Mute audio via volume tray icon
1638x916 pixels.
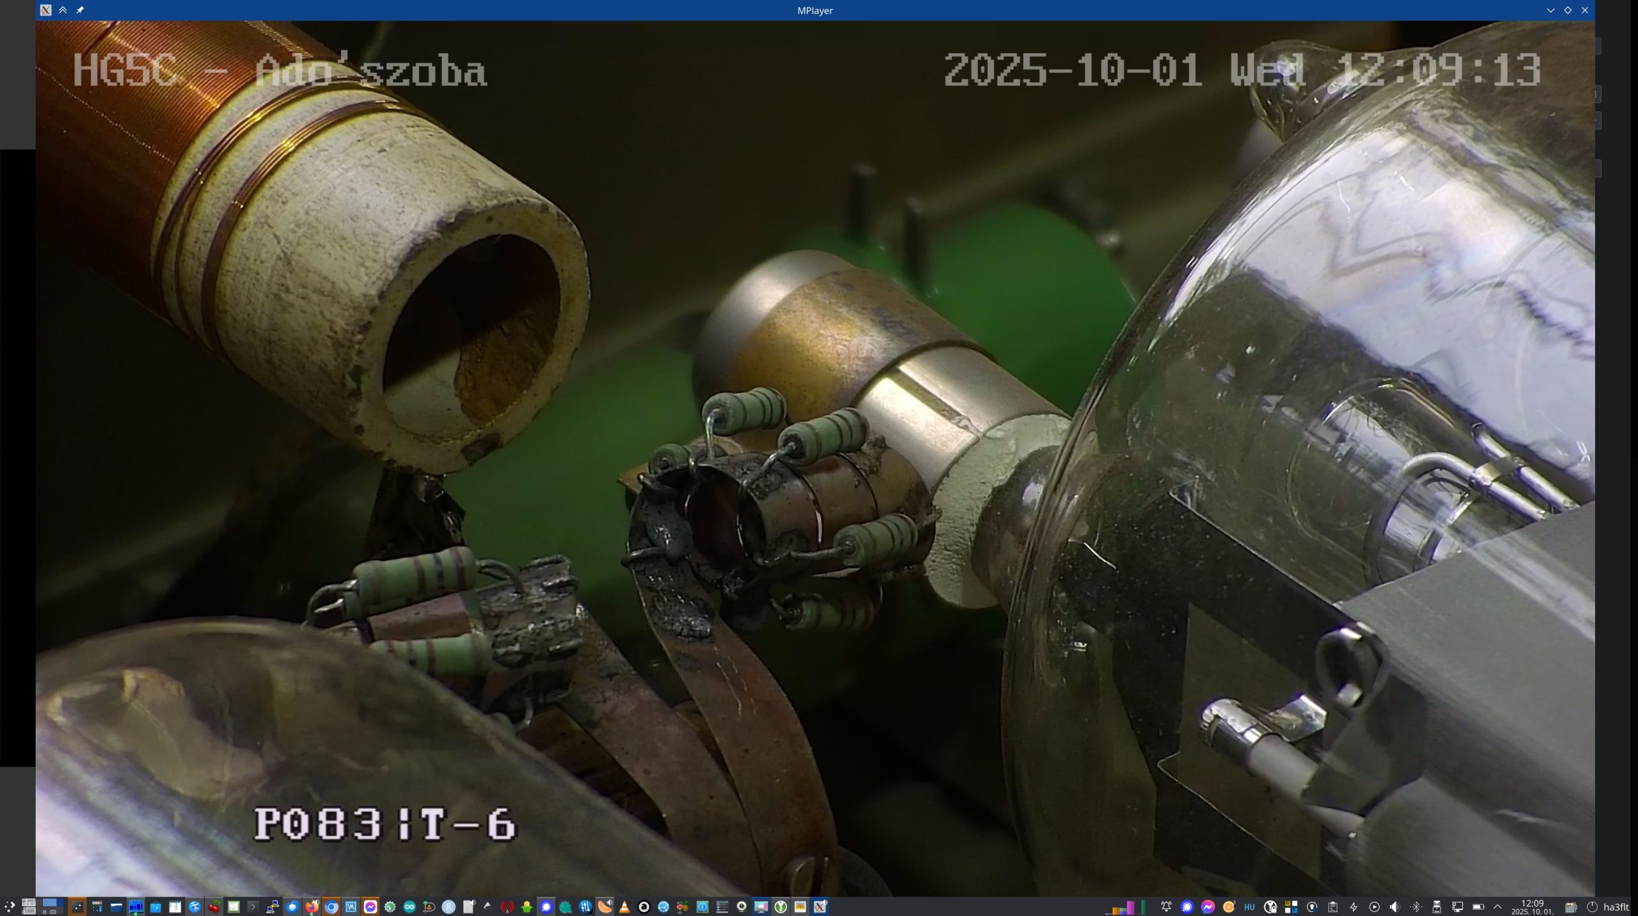tap(1395, 906)
